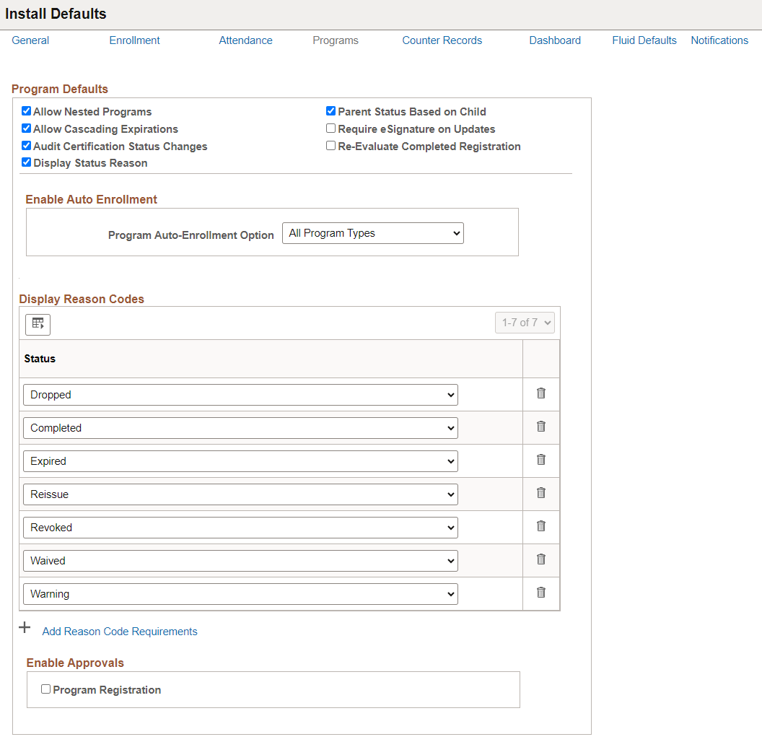Delete the Warning status row
Screen dimensions: 762x742
tap(541, 593)
